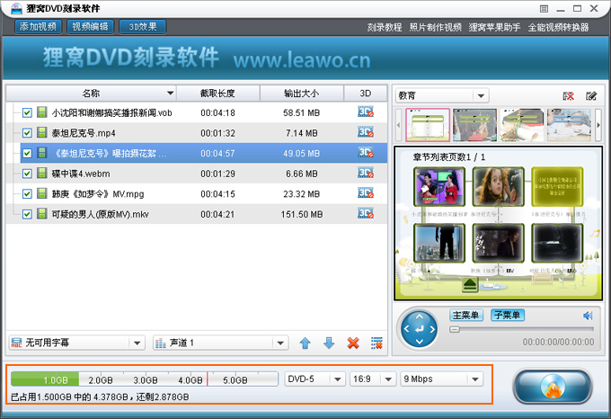Select second menu template thumbnail
Image resolution: width=611 pixels, height=419 pixels.
(x=474, y=125)
